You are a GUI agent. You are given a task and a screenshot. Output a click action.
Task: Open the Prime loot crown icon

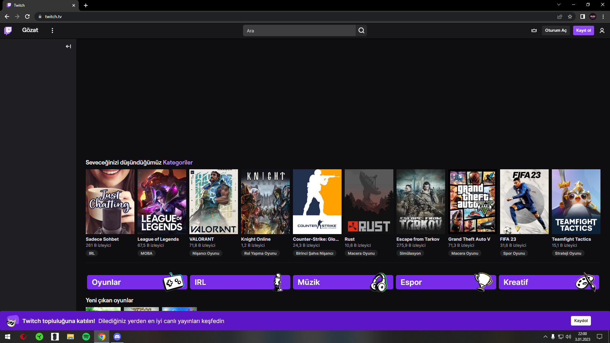(x=534, y=30)
